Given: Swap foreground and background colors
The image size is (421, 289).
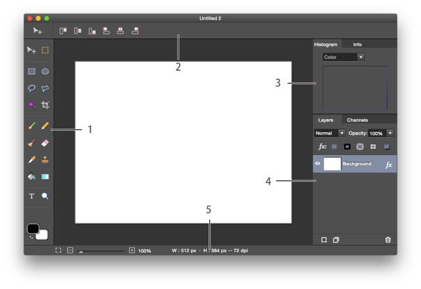Looking at the screenshot, I should pos(31,237).
